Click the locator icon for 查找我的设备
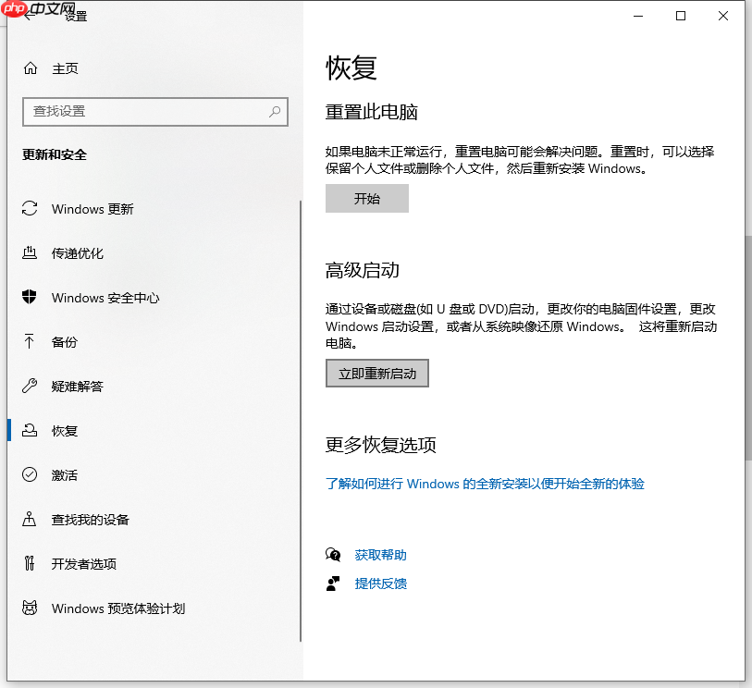The image size is (752, 688). [x=30, y=519]
